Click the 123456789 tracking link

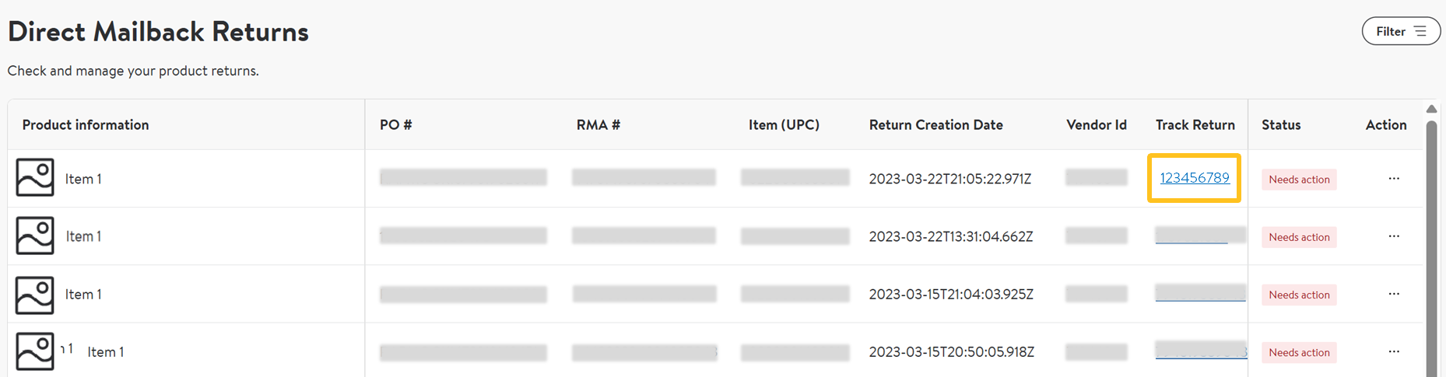click(x=1195, y=178)
